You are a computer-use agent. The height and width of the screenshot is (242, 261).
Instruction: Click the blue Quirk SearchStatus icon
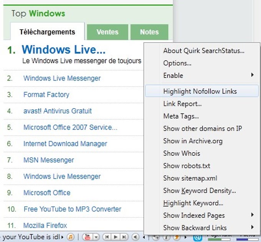click(198, 238)
